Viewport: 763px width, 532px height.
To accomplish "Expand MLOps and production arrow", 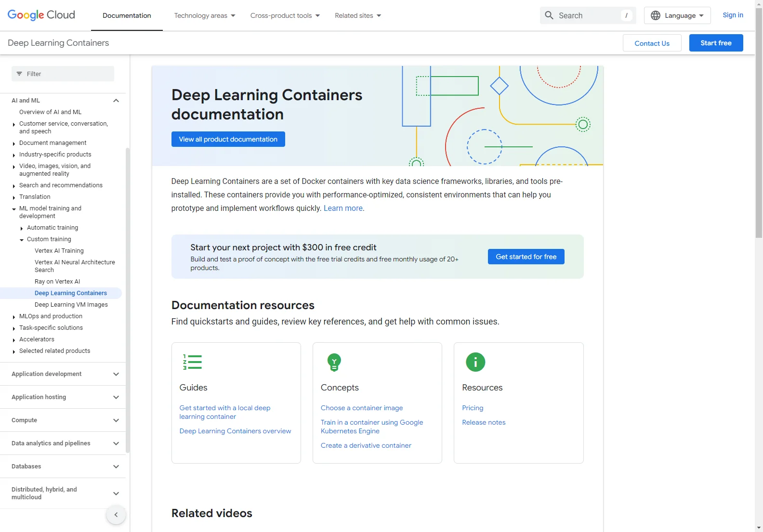I will click(14, 317).
